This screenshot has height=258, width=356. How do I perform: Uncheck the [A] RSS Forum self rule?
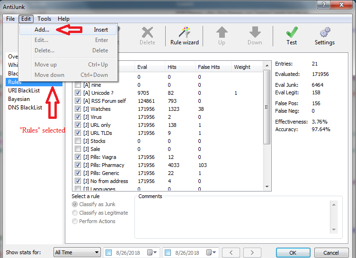click(x=78, y=101)
